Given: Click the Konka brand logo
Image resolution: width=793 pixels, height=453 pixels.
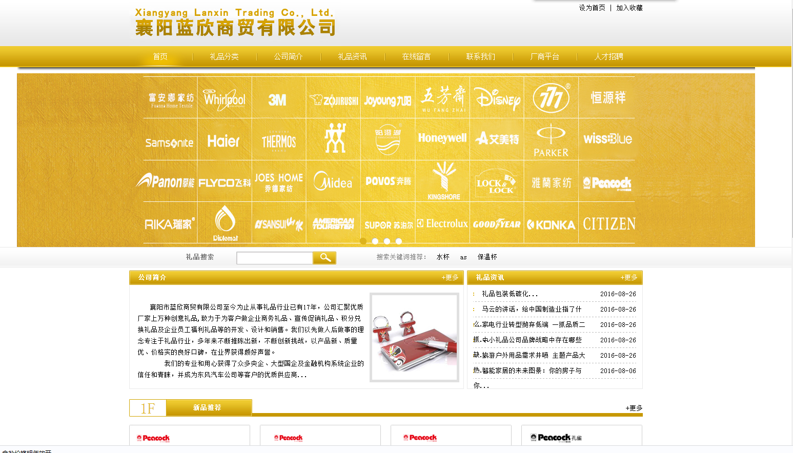Looking at the screenshot, I should (x=551, y=224).
